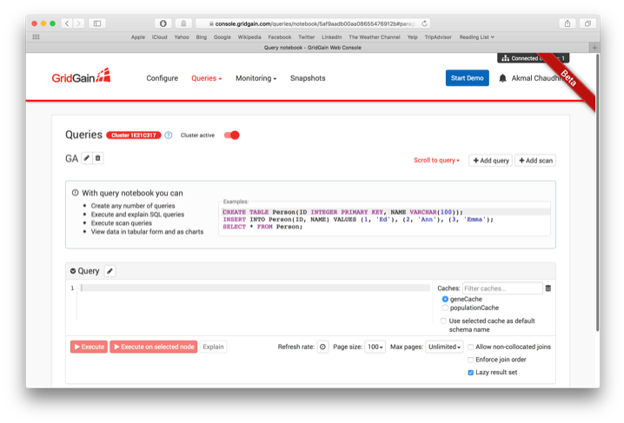This screenshot has width=624, height=423.
Task: Click the Add query button
Action: [491, 160]
